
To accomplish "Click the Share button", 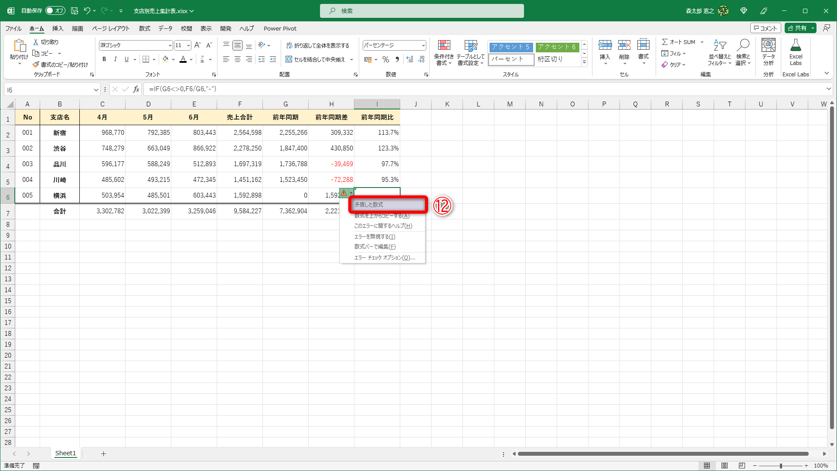I will [797, 28].
